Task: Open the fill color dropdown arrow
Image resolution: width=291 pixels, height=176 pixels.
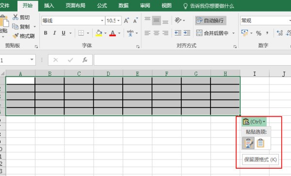Action: [x=105, y=33]
